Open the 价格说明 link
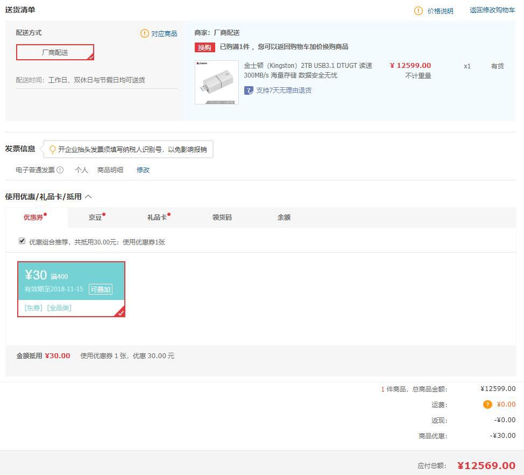This screenshot has height=475, width=524. [441, 11]
